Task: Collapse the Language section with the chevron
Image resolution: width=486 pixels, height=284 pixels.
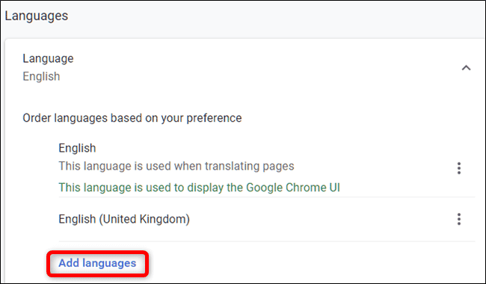Action: point(466,68)
